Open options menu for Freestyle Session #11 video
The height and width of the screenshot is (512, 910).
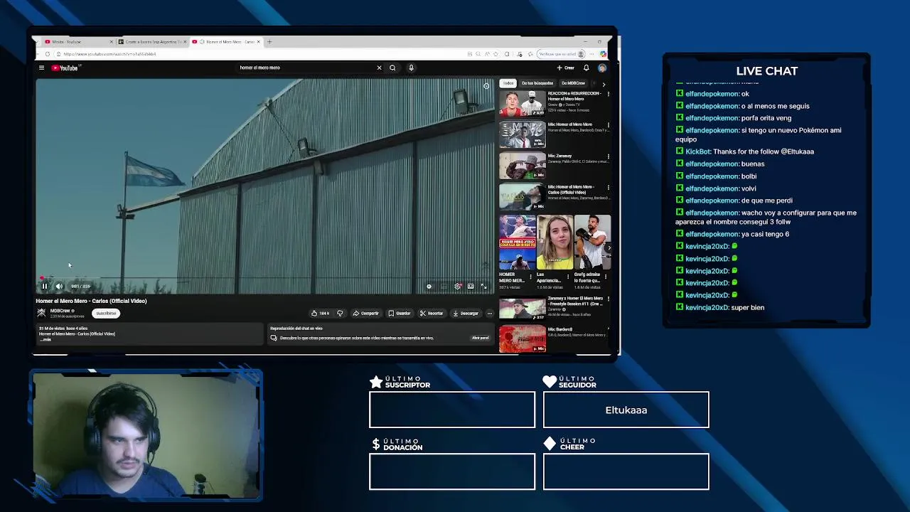point(608,299)
